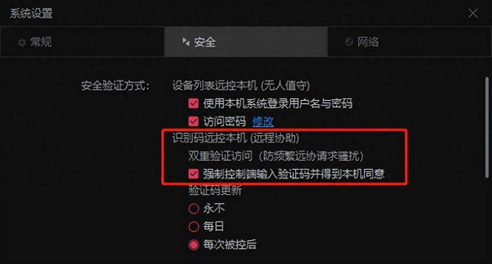This screenshot has height=264, width=492.
Task: Select the 每次被控后 radio button
Action: (194, 245)
